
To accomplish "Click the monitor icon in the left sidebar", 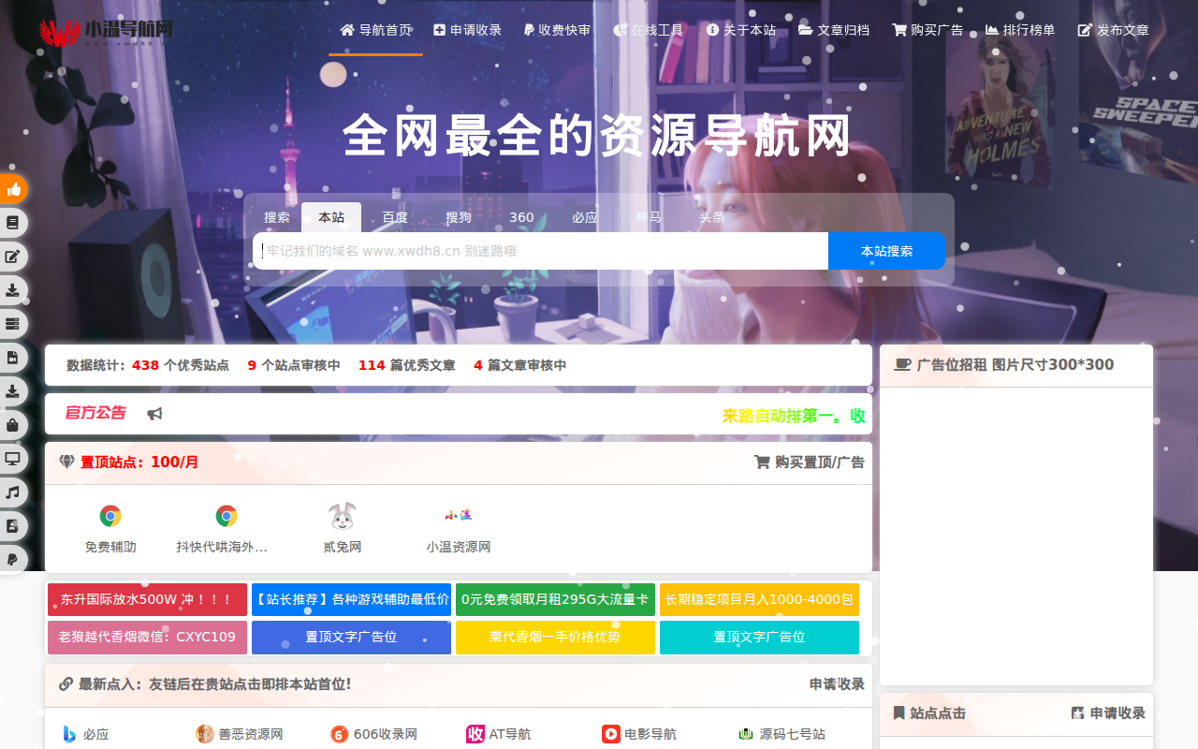I will [x=13, y=458].
